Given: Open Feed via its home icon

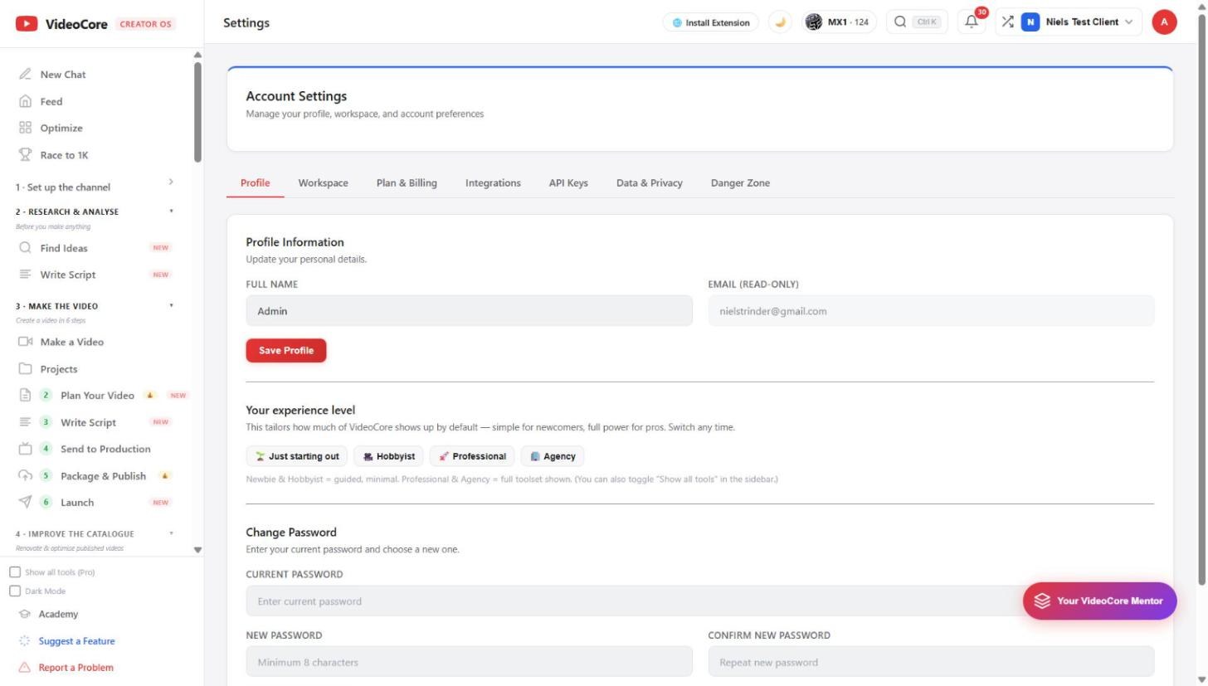Looking at the screenshot, I should [25, 101].
